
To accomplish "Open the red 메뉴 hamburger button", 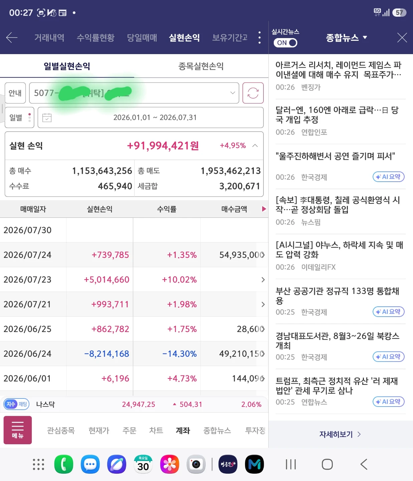I will coord(18,430).
